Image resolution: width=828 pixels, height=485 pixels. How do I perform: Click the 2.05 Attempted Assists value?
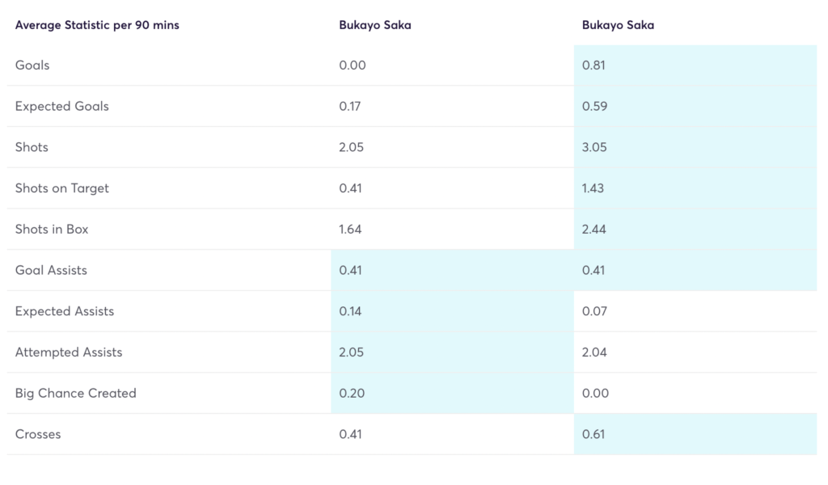[x=352, y=352]
